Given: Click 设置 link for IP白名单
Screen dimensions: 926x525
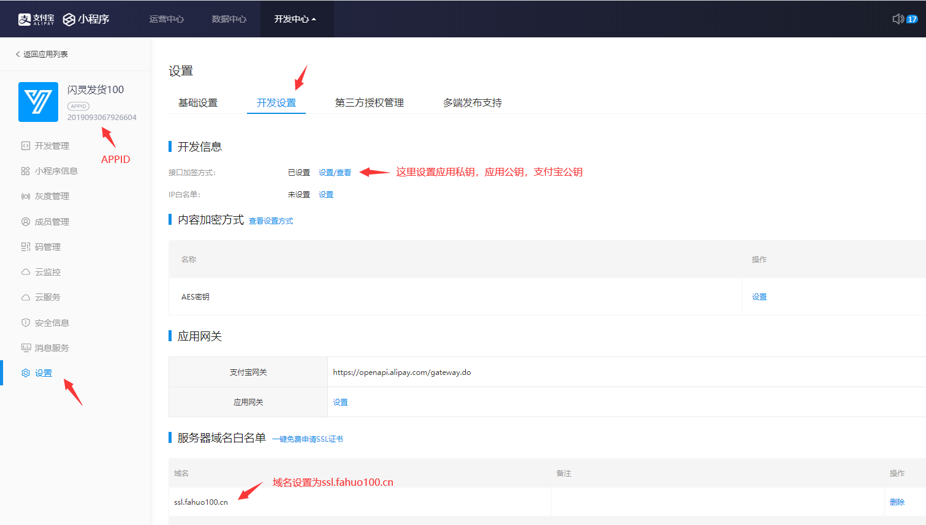Looking at the screenshot, I should (326, 195).
